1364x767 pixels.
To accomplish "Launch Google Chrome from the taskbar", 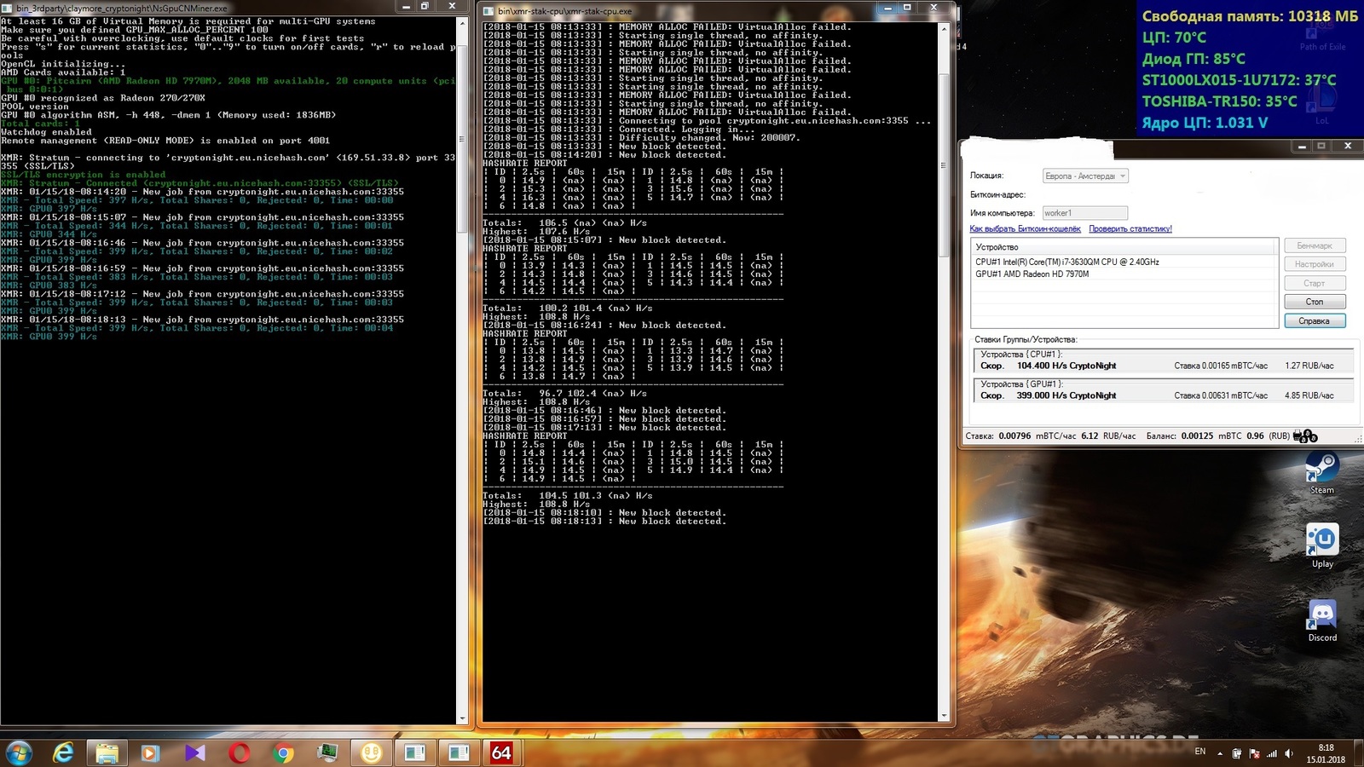I will (284, 753).
